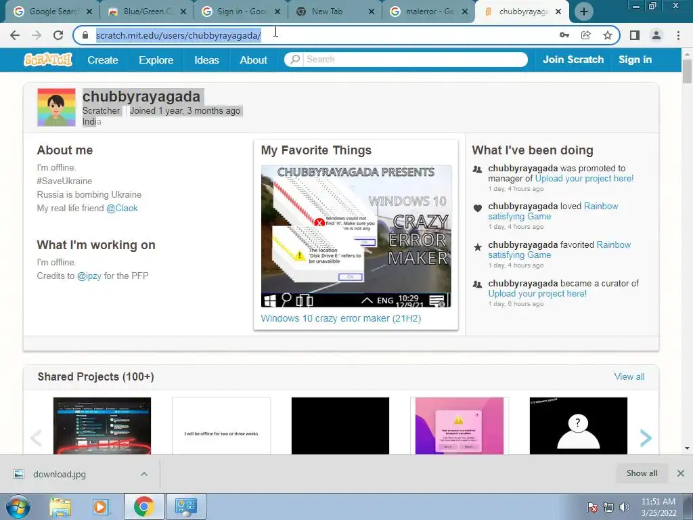The width and height of the screenshot is (693, 520).
Task: Click the browser Back arrow
Action: (x=15, y=35)
